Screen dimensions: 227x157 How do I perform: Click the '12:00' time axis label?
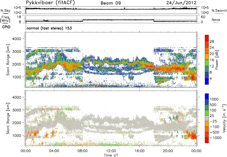(111, 151)
